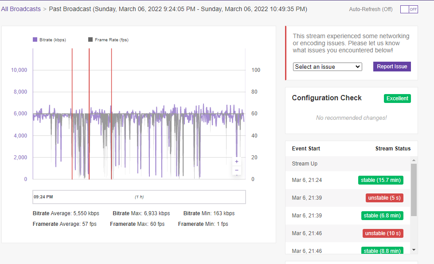
Task: Click the Stream Up event row
Action: click(348, 164)
